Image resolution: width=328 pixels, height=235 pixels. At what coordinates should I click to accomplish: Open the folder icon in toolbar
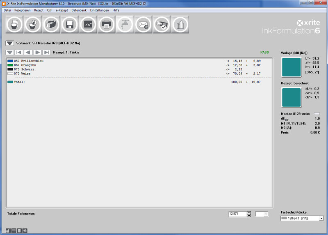tap(51, 25)
